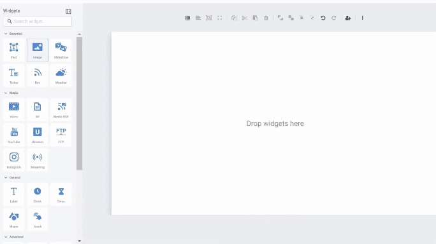Select the Image widget
The height and width of the screenshot is (244, 436).
point(38,50)
